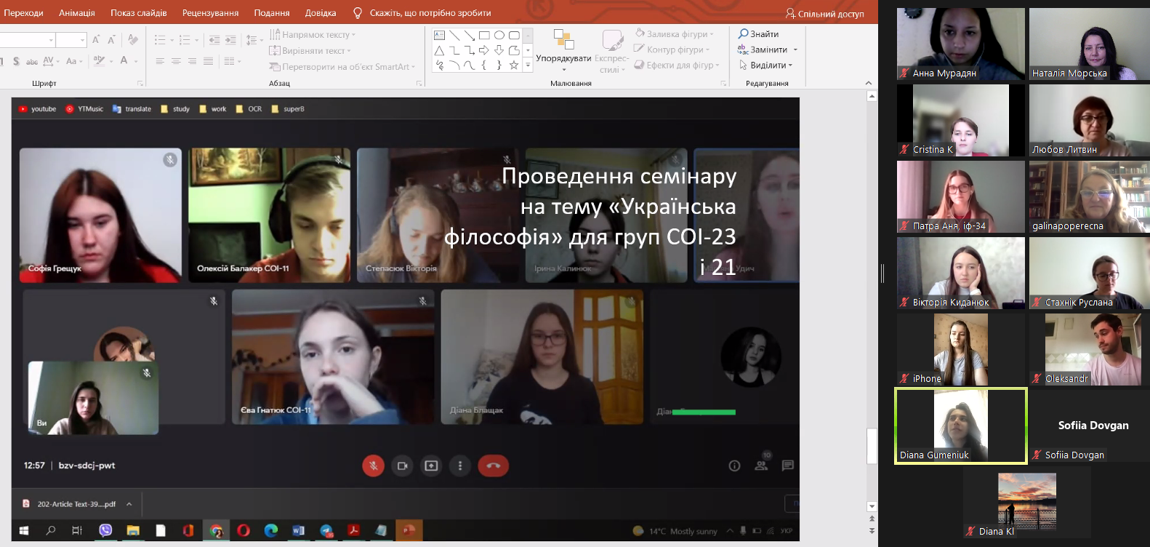This screenshot has width=1150, height=547.
Task: Open the Рецензування ribbon tab
Action: click(x=211, y=13)
